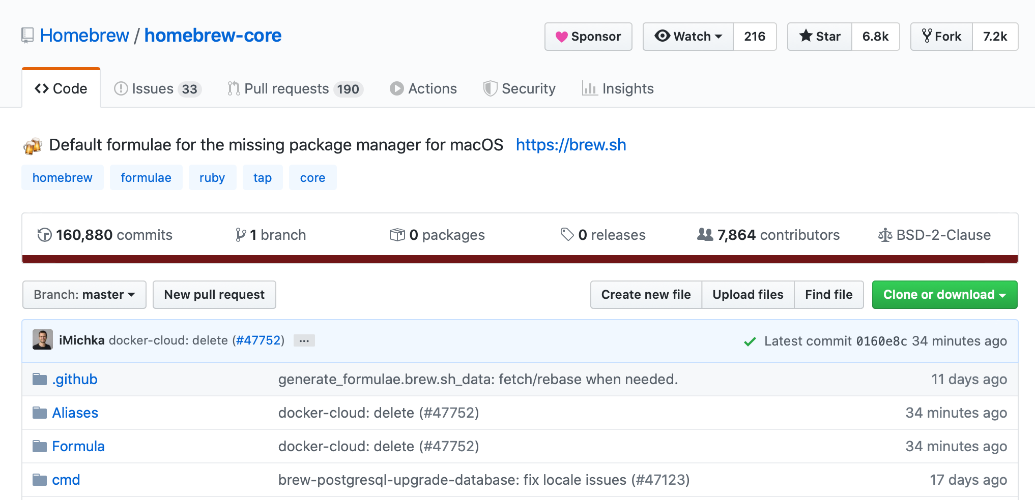The width and height of the screenshot is (1035, 500).
Task: Open the 160,880 commits link
Action: pyautogui.click(x=105, y=235)
